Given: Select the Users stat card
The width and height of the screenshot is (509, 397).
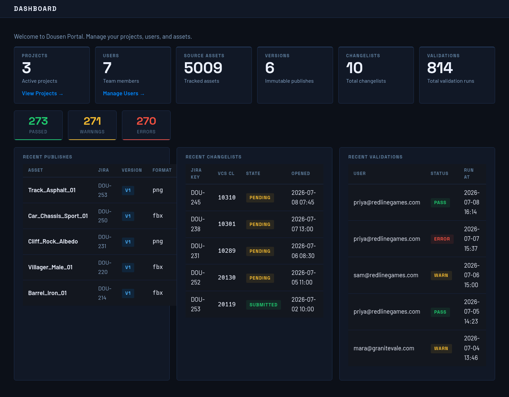Looking at the screenshot, I should pyautogui.click(x=133, y=75).
